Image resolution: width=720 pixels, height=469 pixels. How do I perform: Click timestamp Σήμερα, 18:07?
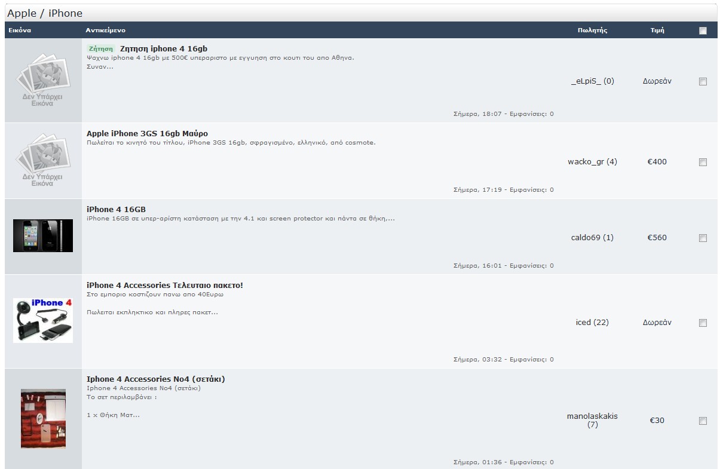[477, 114]
